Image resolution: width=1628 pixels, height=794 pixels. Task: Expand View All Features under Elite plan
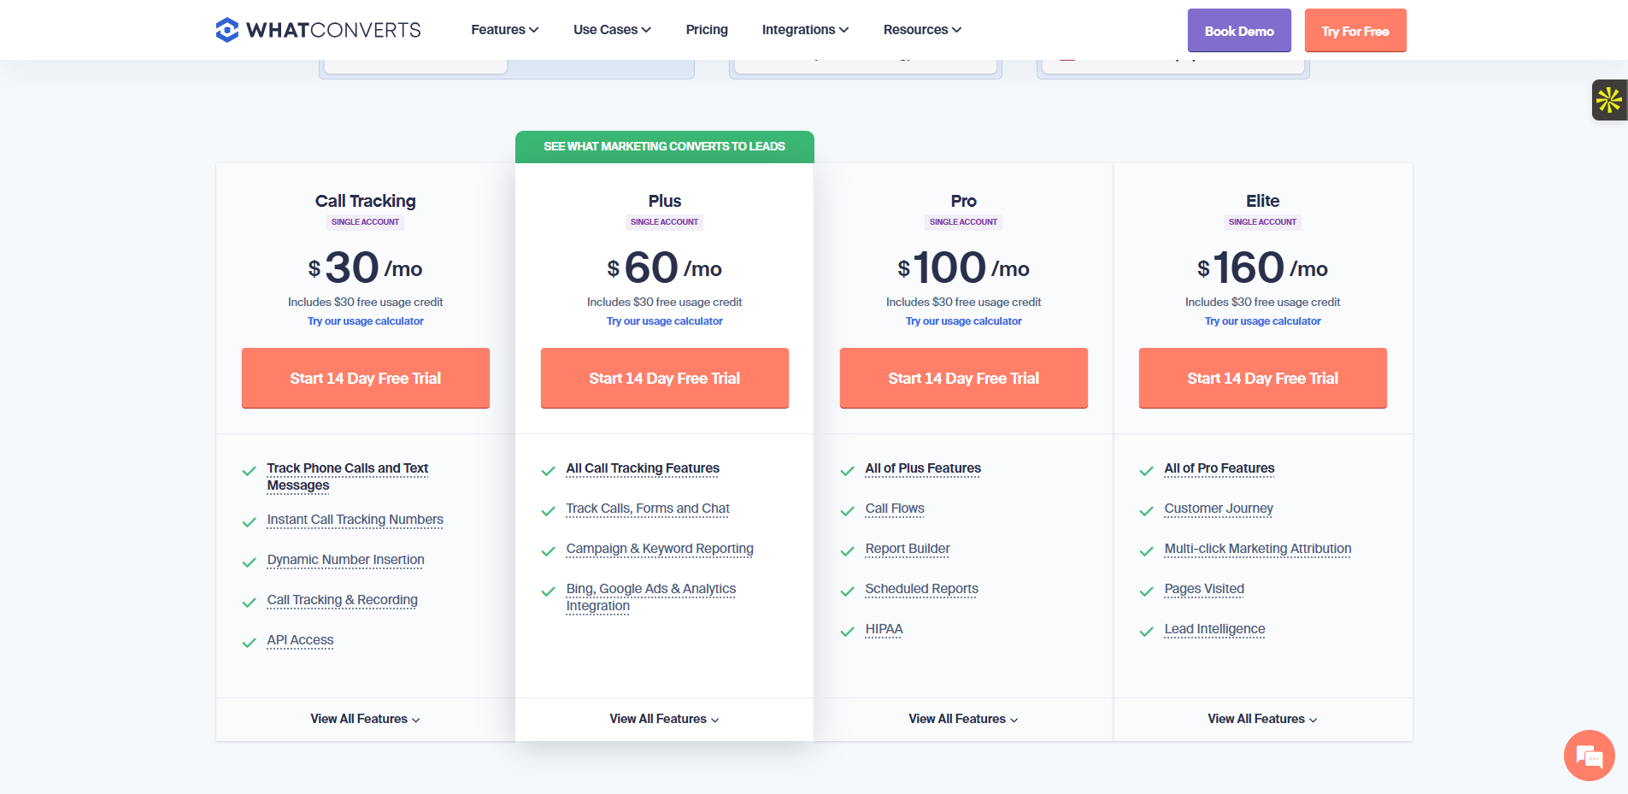pyautogui.click(x=1262, y=720)
